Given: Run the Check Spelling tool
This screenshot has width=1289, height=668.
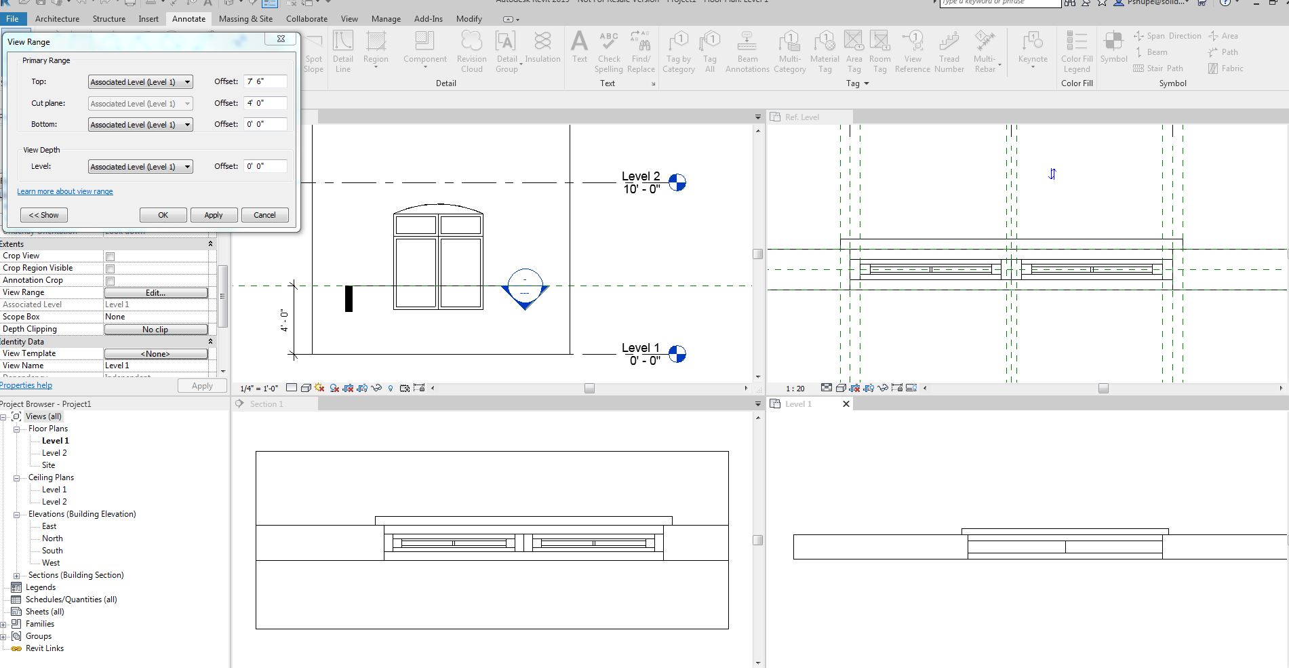Looking at the screenshot, I should (x=609, y=51).
